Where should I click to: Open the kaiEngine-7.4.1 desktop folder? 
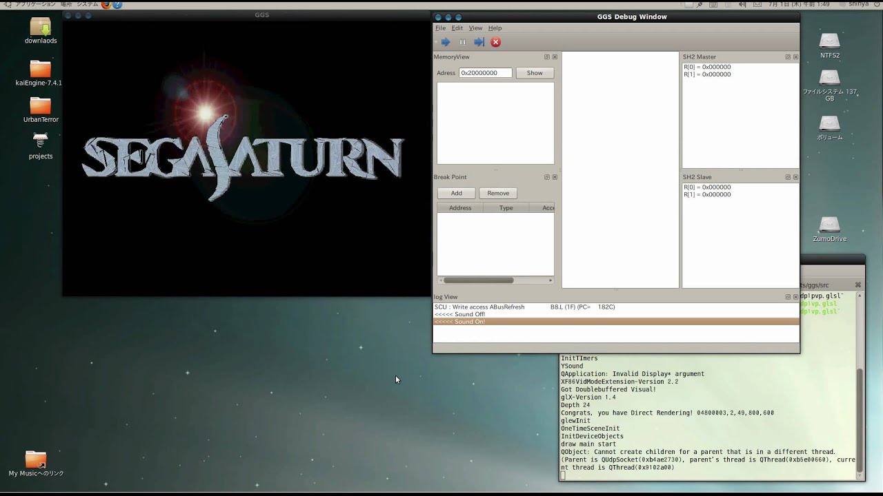[40, 73]
